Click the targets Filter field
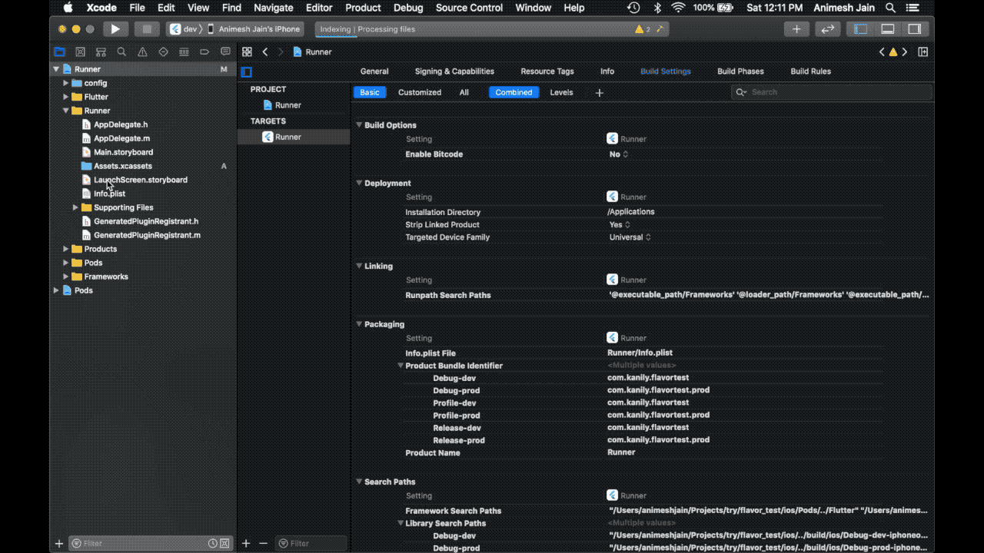 (x=311, y=543)
